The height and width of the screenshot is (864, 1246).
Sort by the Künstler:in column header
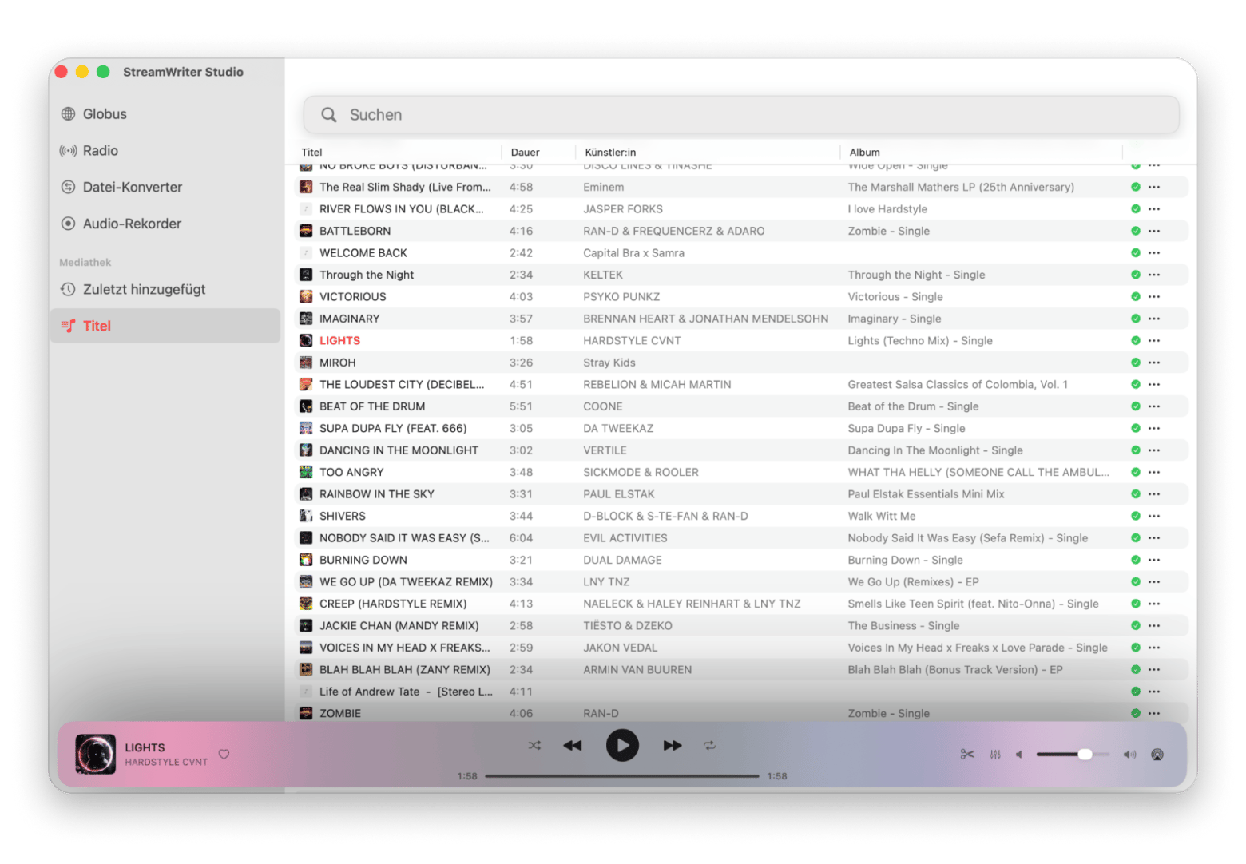coord(610,153)
